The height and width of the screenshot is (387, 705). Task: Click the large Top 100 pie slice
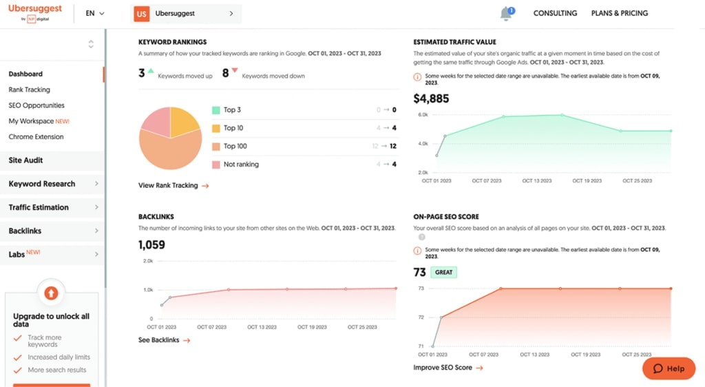(171, 153)
